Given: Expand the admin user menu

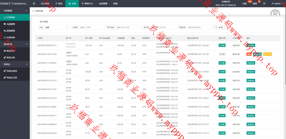Looking at the screenshot, I should pos(277,4).
